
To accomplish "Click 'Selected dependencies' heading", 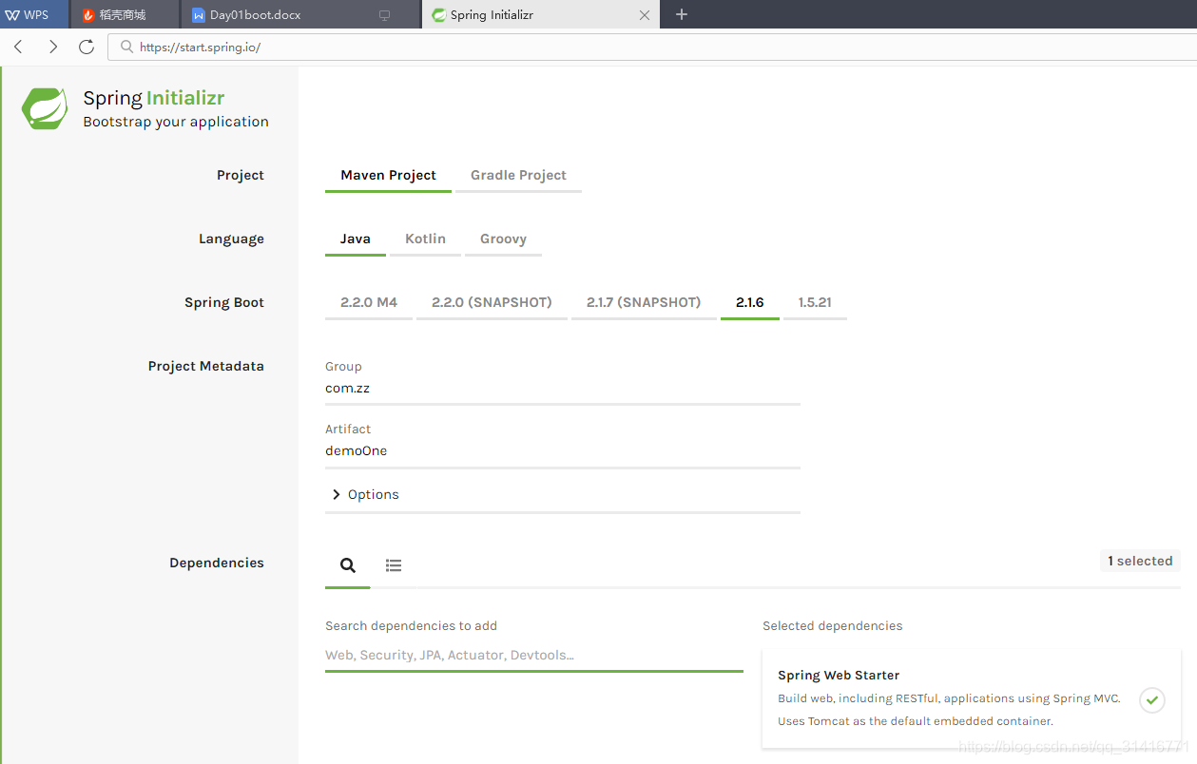I will (833, 626).
